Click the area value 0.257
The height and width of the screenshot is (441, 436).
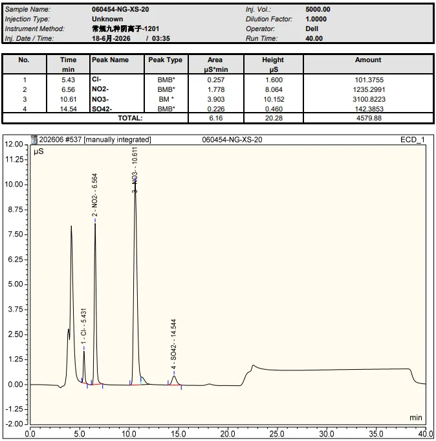pos(216,80)
